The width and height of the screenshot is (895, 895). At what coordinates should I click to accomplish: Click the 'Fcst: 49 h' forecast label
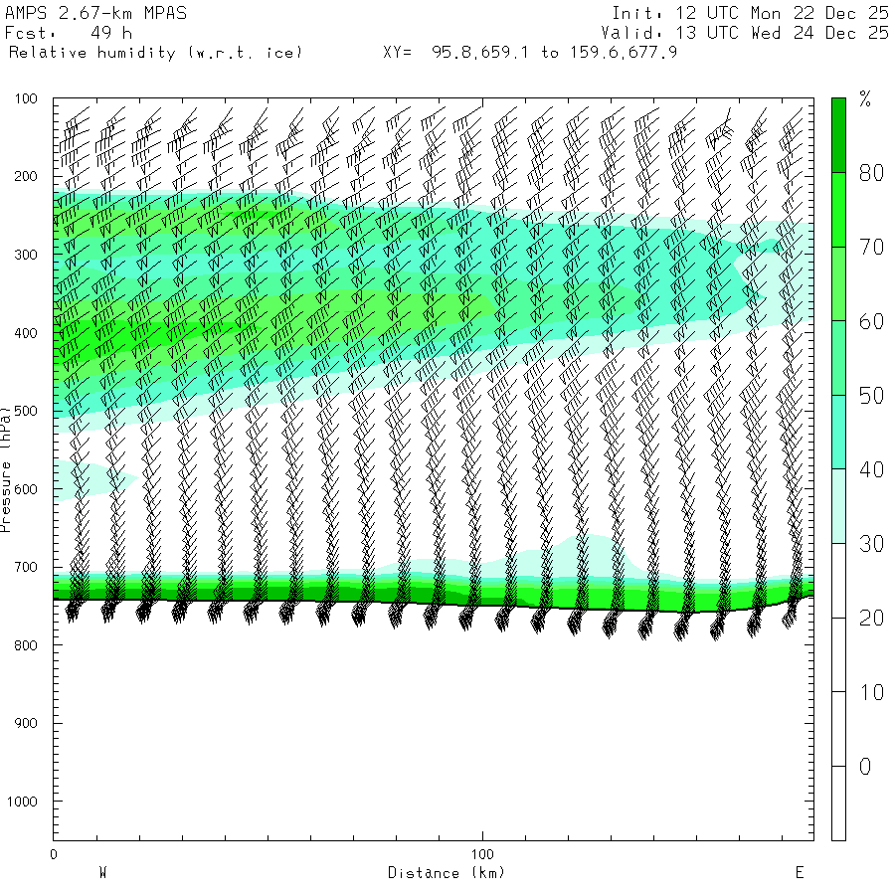coord(69,33)
